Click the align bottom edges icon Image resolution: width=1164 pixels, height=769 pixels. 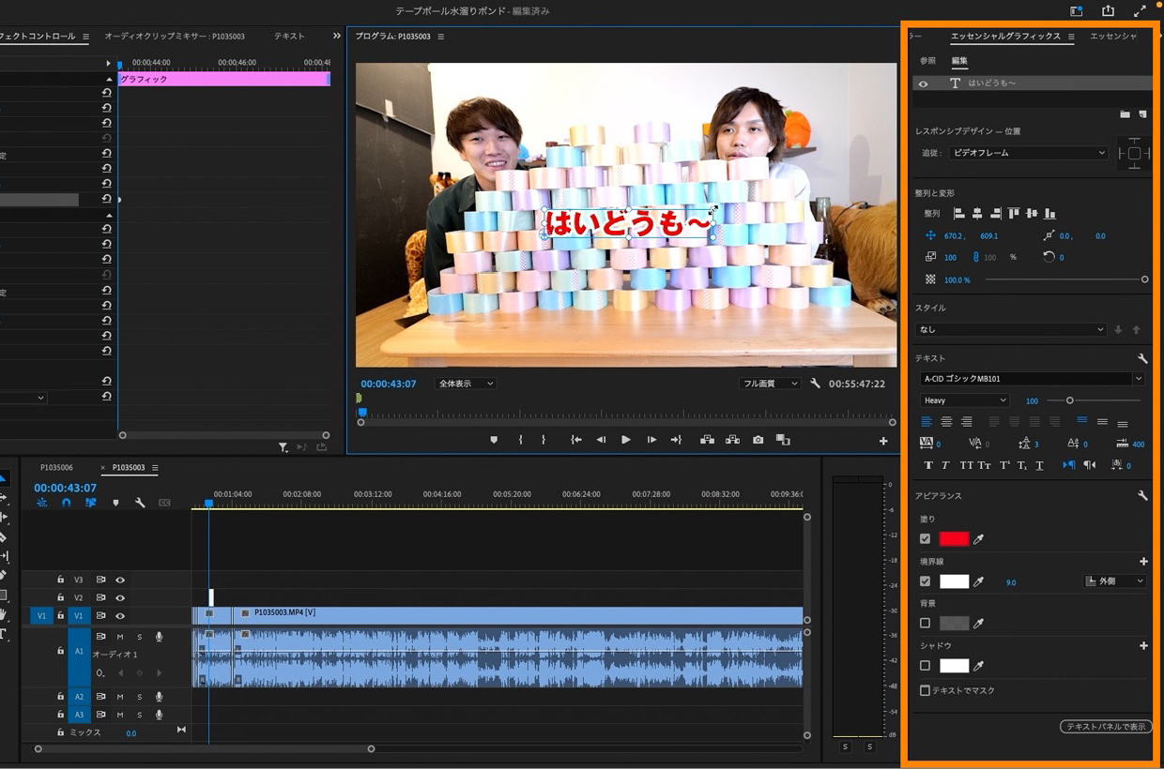(1050, 214)
